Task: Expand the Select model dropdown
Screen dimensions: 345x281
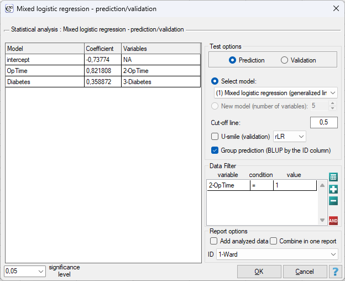Action: point(276,93)
